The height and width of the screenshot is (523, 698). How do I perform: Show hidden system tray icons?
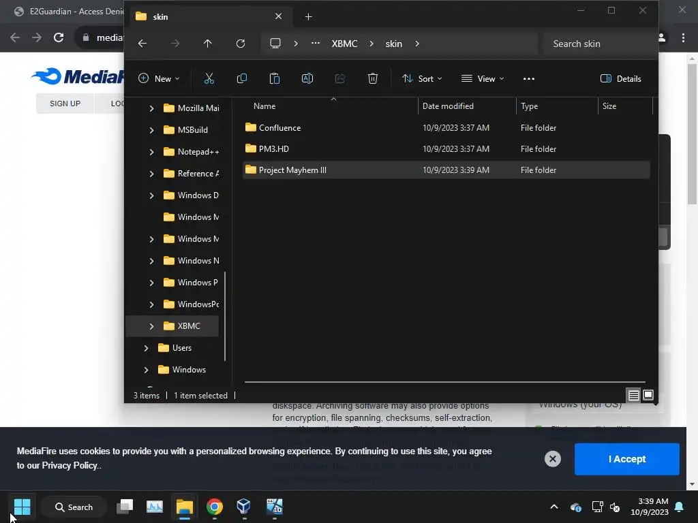tap(554, 507)
